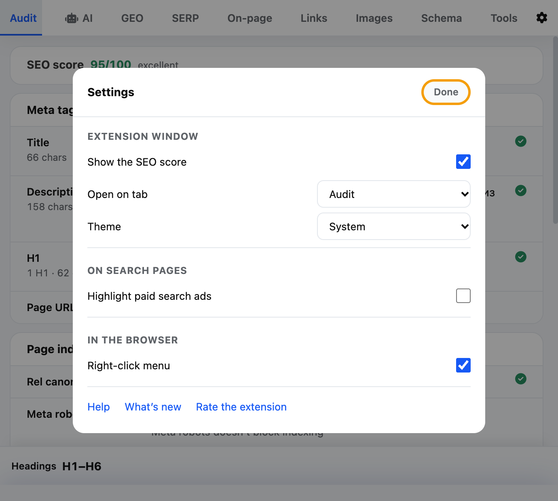The height and width of the screenshot is (501, 558).
Task: Click the Done button in Settings
Action: (x=446, y=92)
